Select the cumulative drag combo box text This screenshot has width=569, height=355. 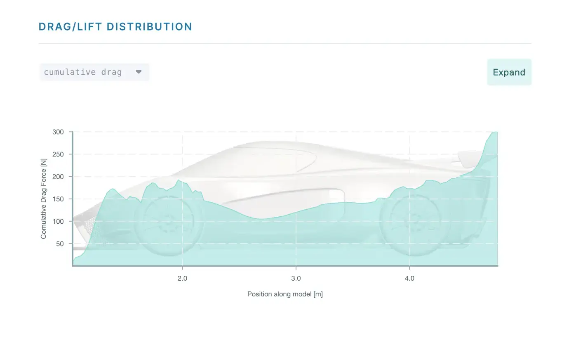(x=82, y=72)
